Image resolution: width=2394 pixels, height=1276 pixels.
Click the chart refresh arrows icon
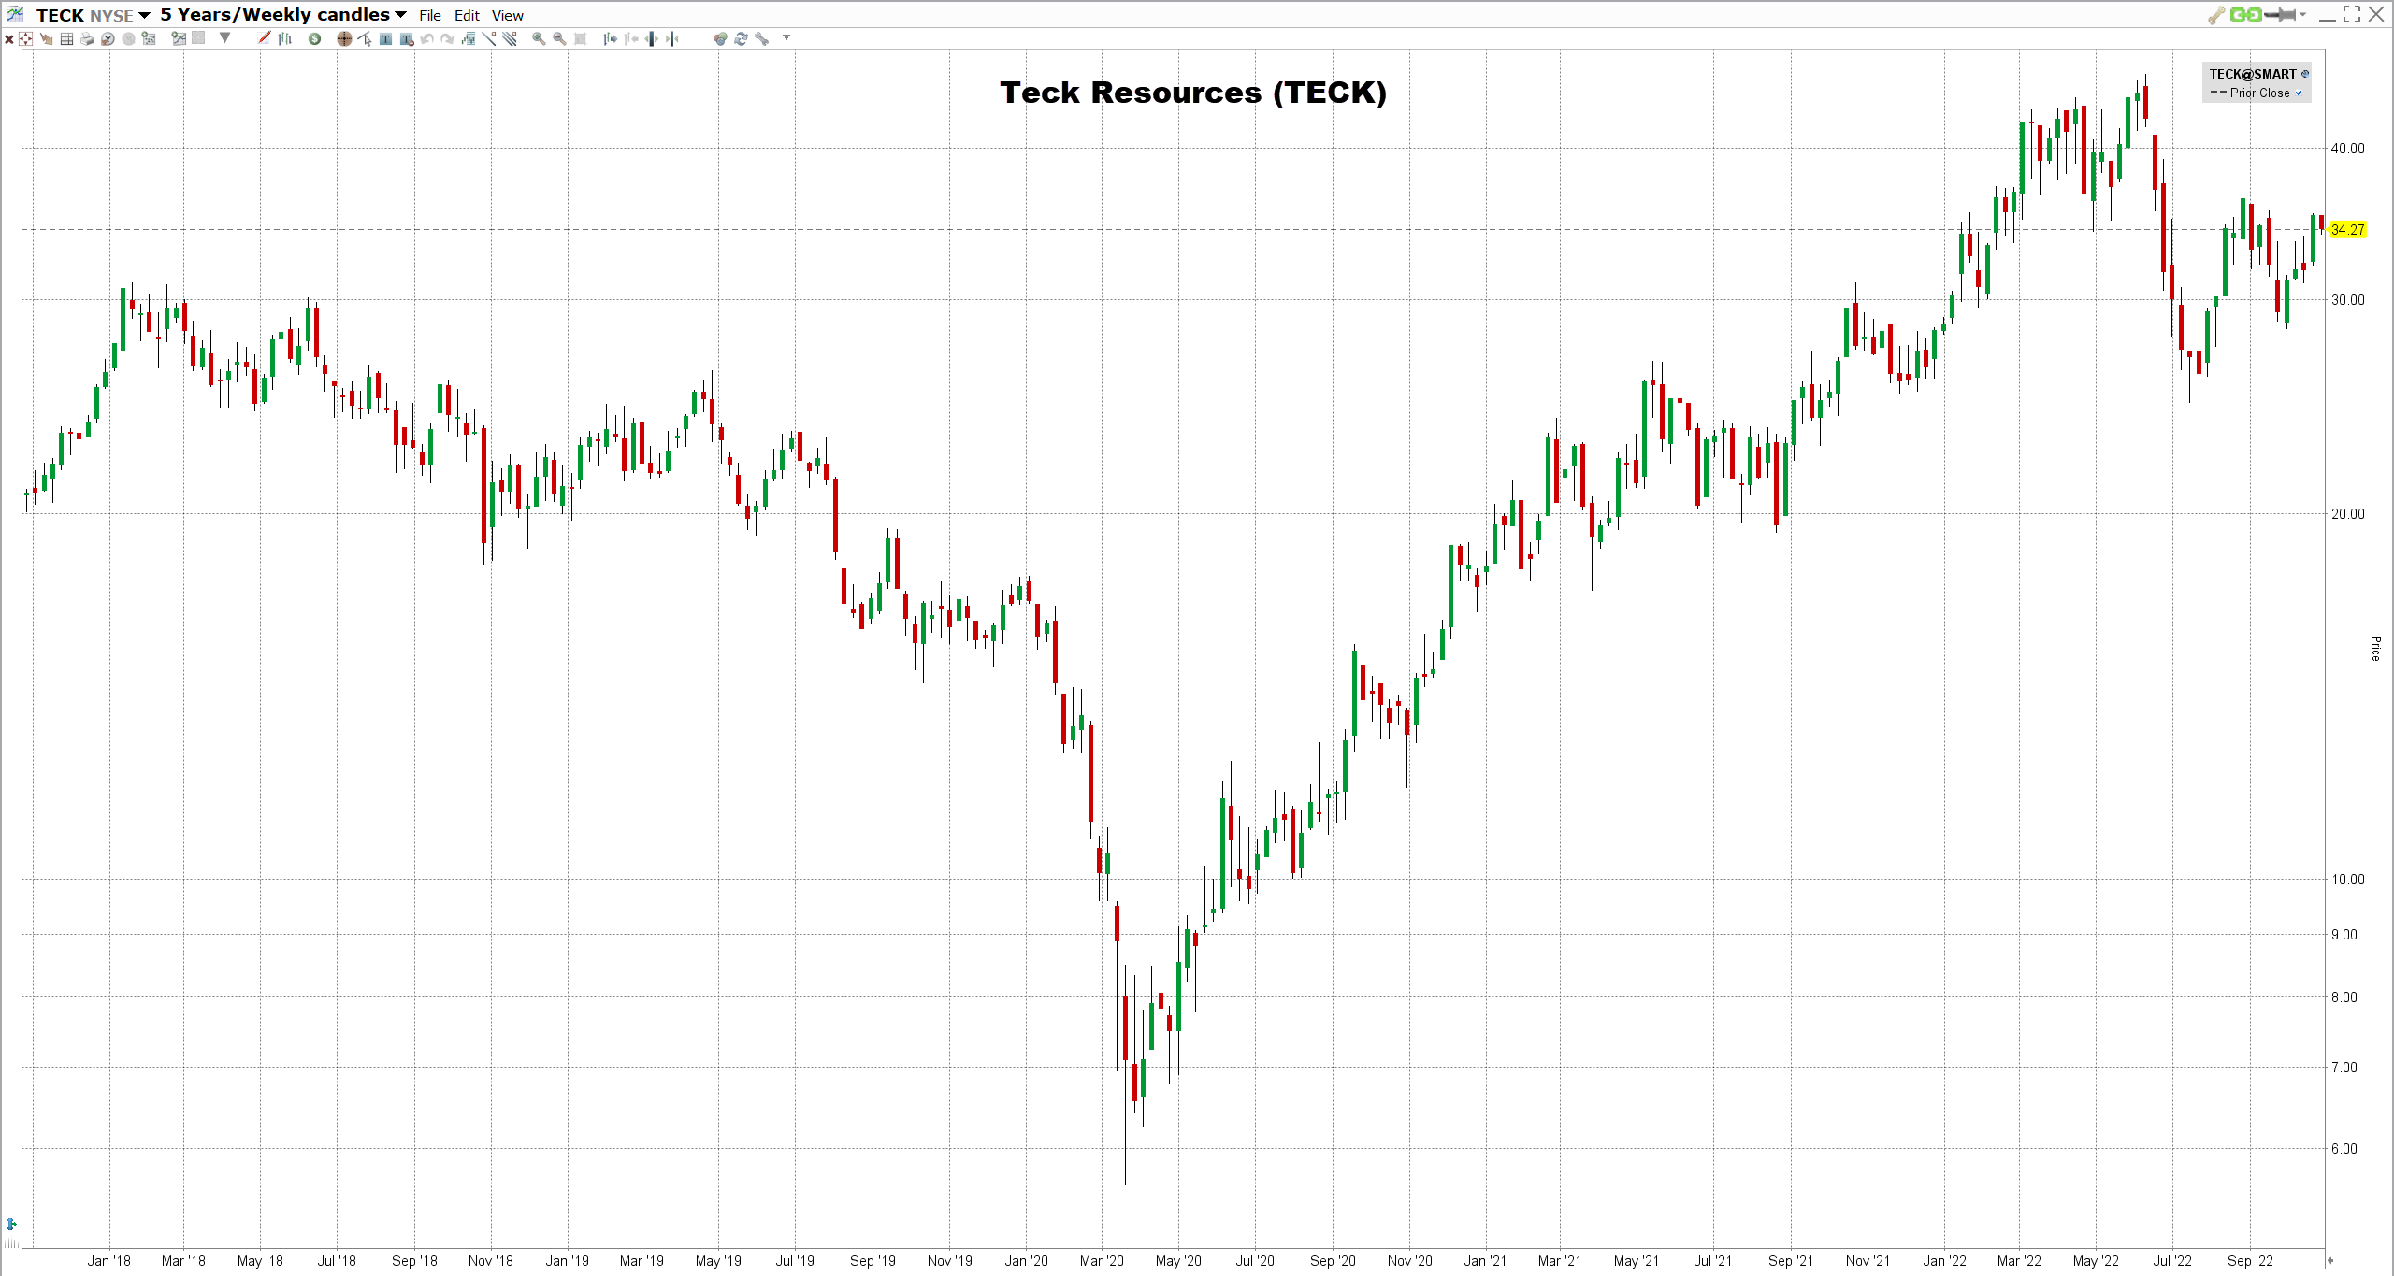pyautogui.click(x=741, y=38)
